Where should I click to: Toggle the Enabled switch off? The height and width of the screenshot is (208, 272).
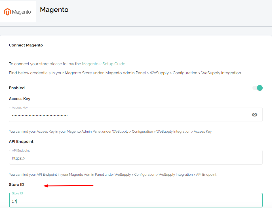[258, 88]
